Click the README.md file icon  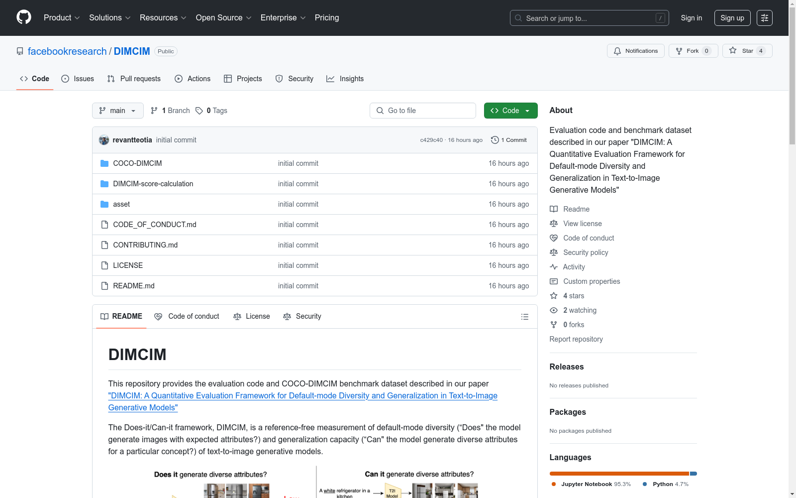coord(104,286)
